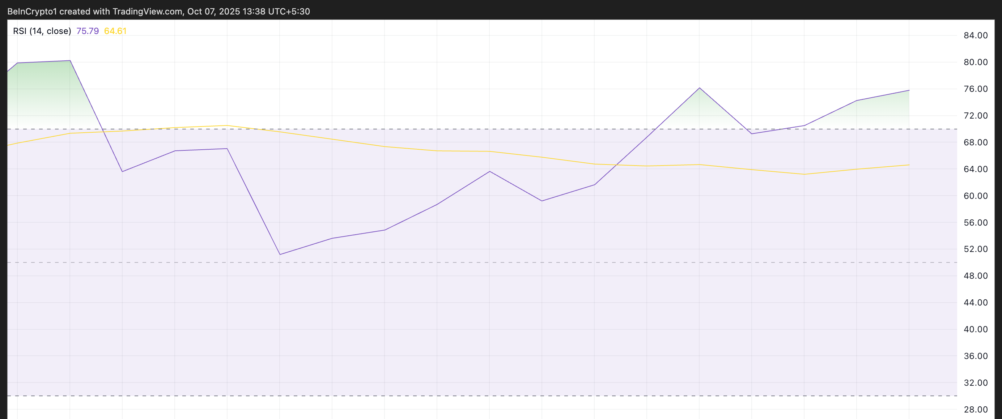Click the yellow line's rightmost endpoint
The image size is (1002, 419).
909,165
